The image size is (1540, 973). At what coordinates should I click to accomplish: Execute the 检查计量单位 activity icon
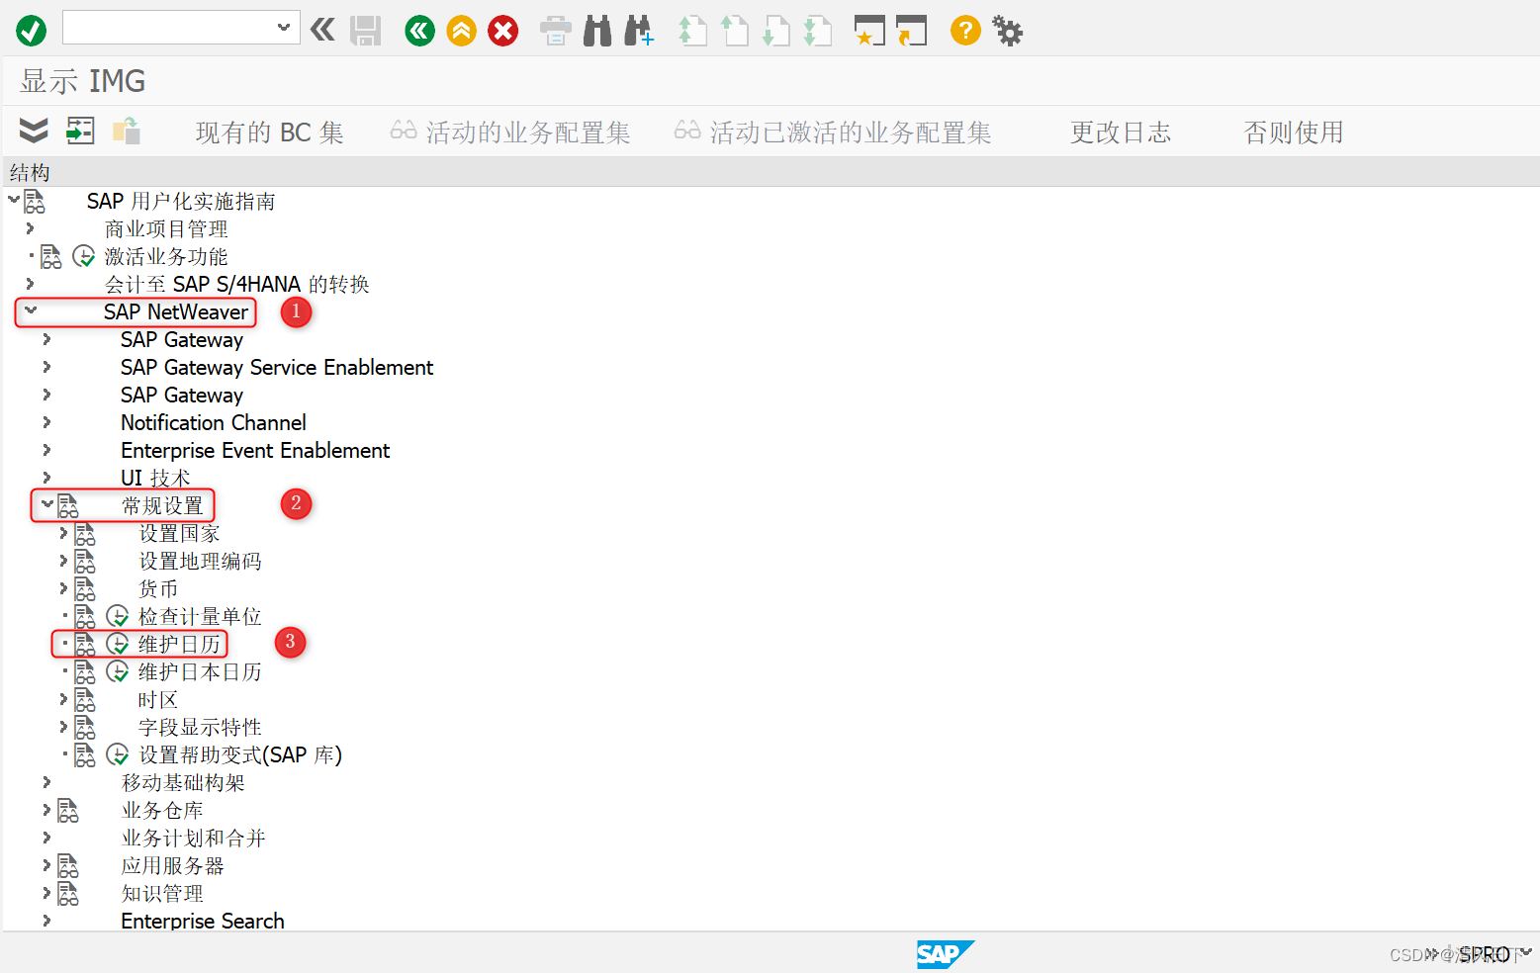click(118, 616)
